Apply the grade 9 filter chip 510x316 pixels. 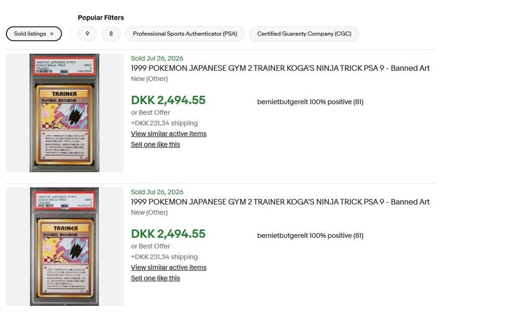[87, 34]
